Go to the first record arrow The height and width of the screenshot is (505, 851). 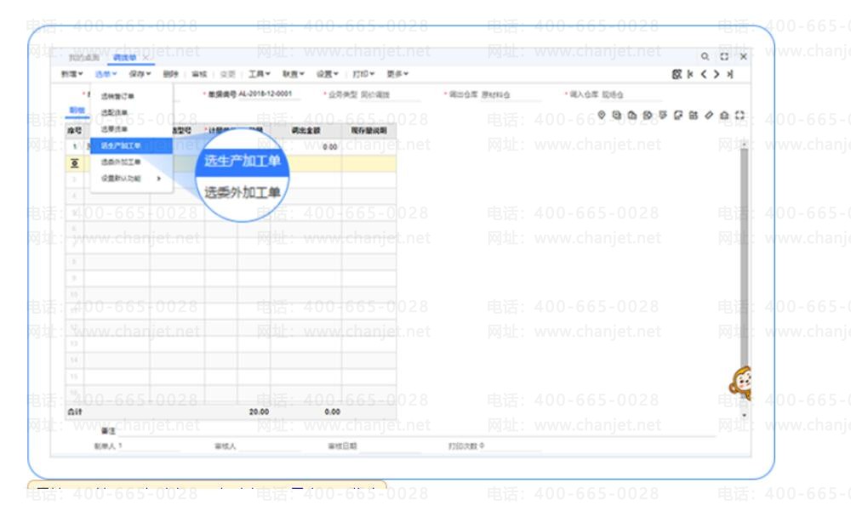click(x=690, y=74)
